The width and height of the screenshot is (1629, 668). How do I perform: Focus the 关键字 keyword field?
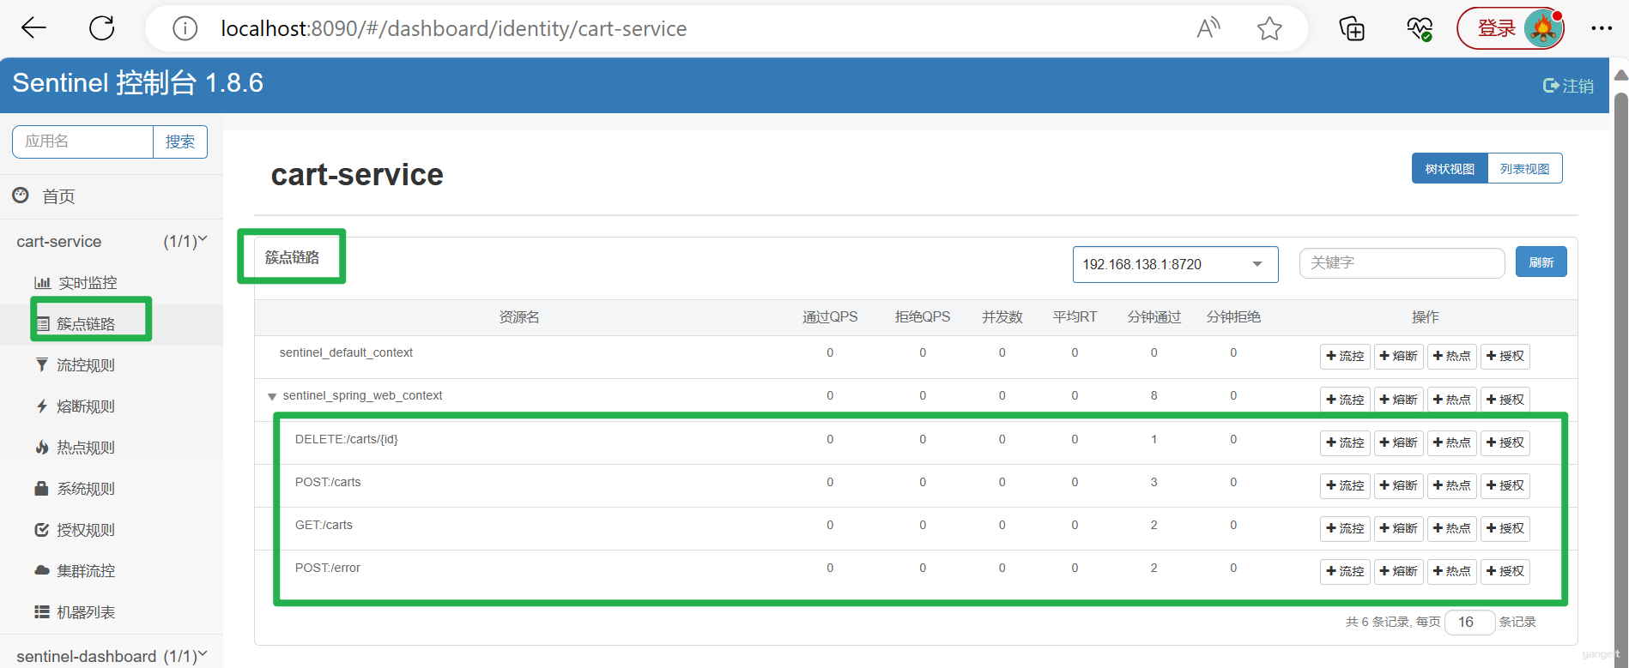(x=1402, y=262)
